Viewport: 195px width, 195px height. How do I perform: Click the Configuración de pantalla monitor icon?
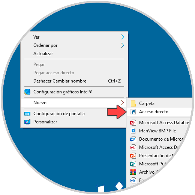pos(27,114)
